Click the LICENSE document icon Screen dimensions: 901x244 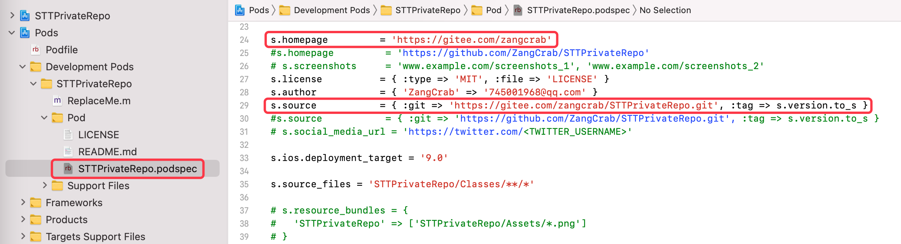(x=68, y=135)
